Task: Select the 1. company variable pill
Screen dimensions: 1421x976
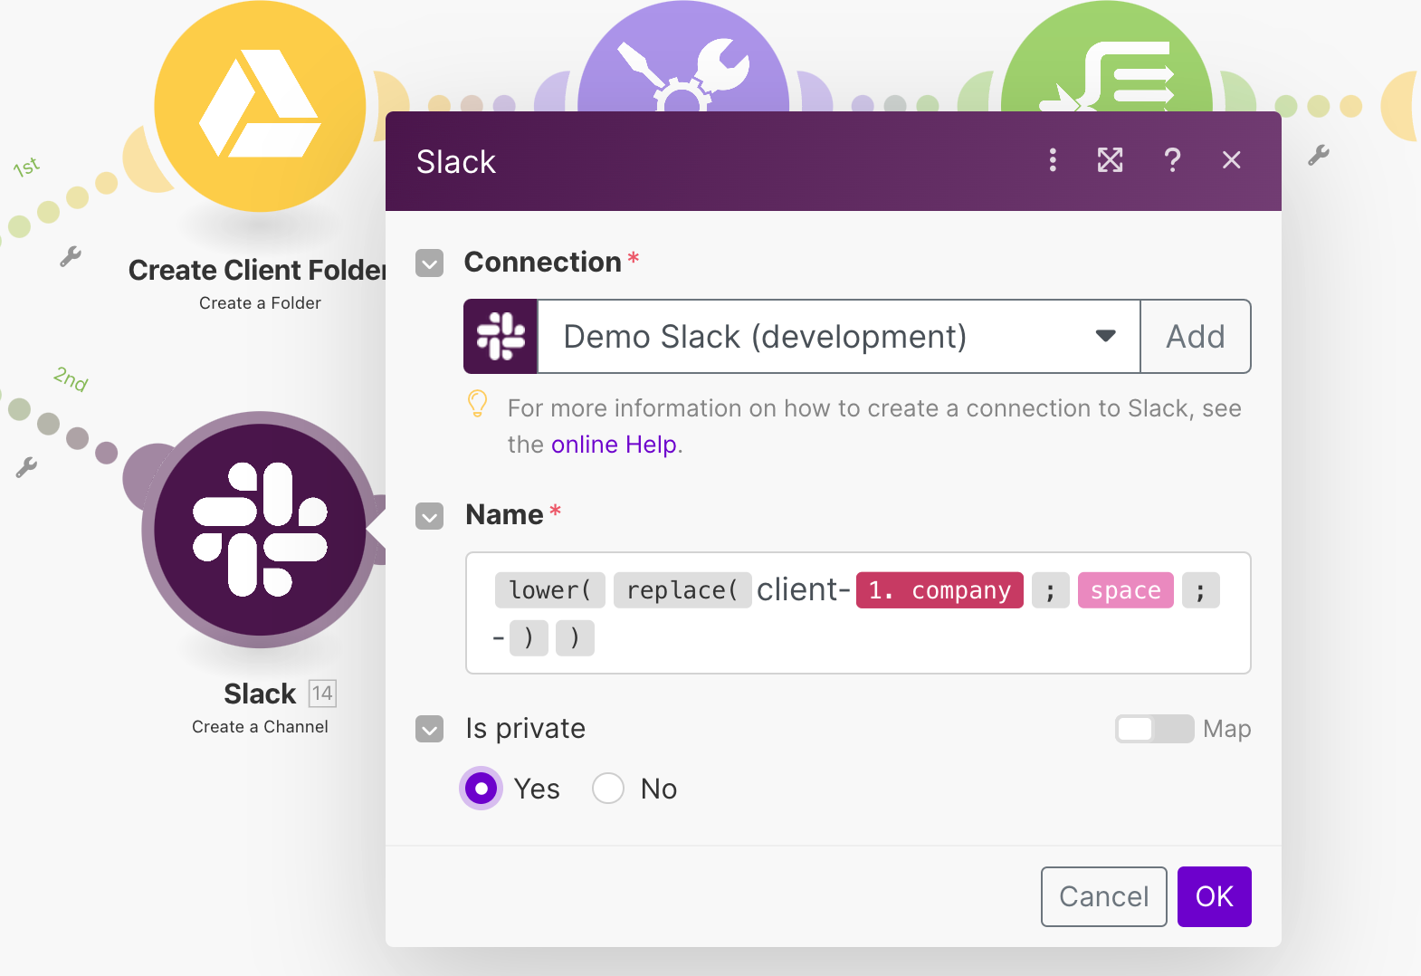Action: pos(939,590)
